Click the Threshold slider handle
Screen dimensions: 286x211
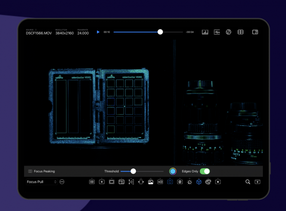[133, 171]
